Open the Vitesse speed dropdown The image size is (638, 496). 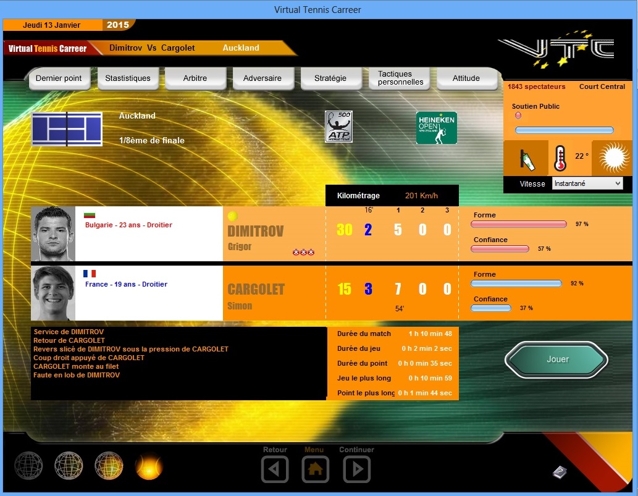coord(587,183)
